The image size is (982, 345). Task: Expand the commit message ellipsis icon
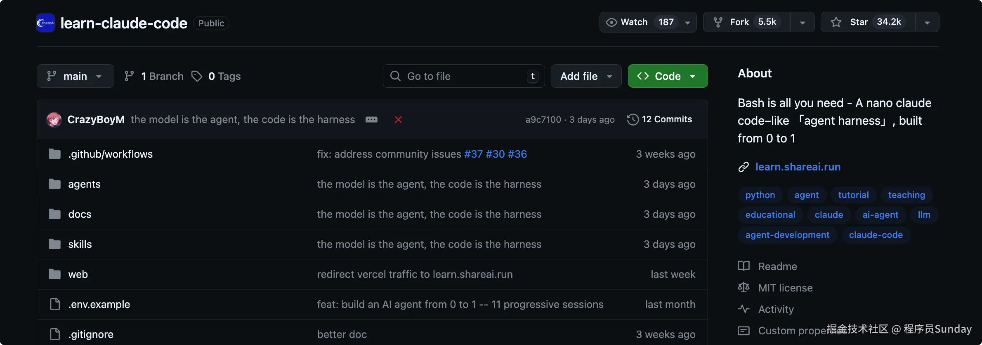click(x=371, y=120)
